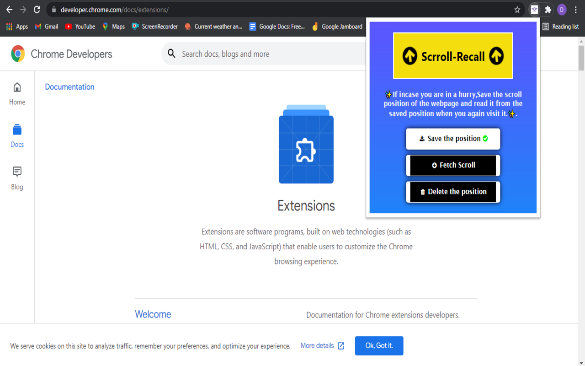This screenshot has width=585, height=366.
Task: Click the Documentation breadcrumb link
Action: coord(69,87)
